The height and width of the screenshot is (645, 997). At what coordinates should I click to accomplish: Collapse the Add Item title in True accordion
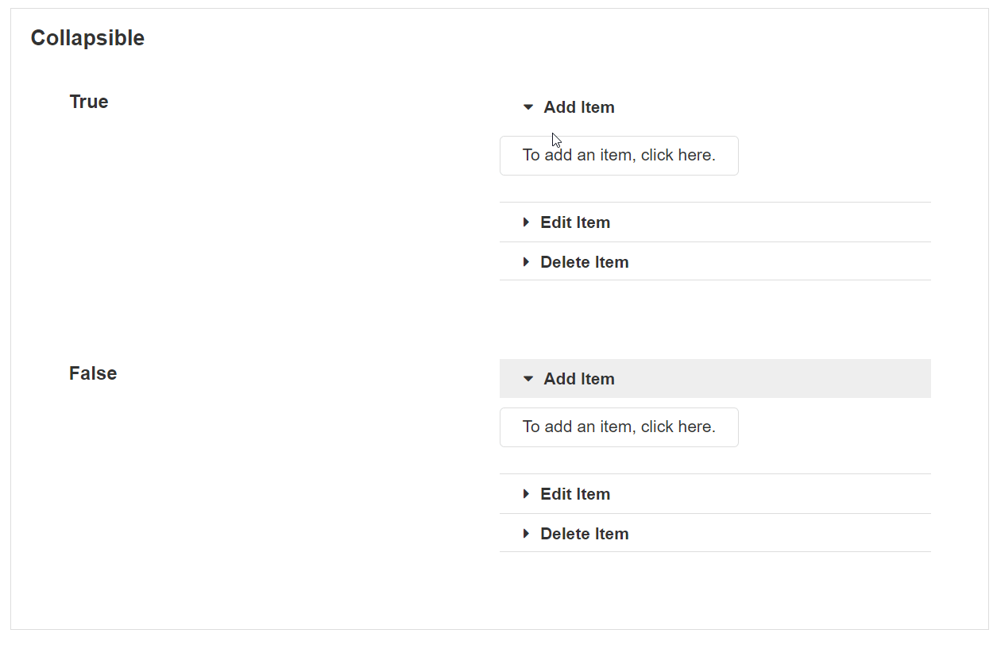pyautogui.click(x=579, y=107)
